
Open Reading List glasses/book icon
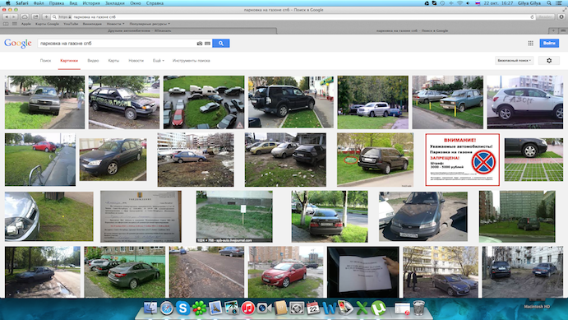click(x=6, y=24)
